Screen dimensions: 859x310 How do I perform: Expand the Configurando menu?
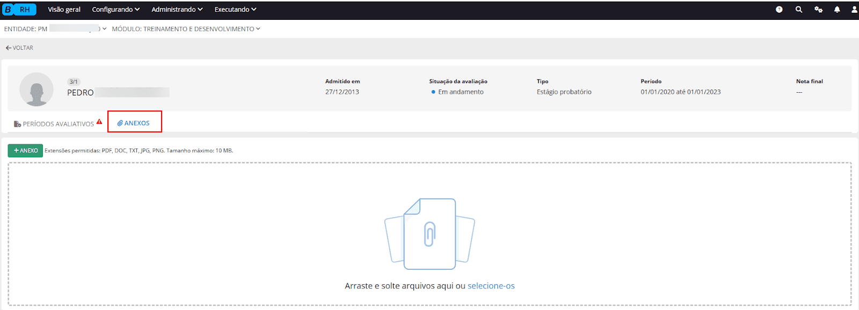point(116,10)
